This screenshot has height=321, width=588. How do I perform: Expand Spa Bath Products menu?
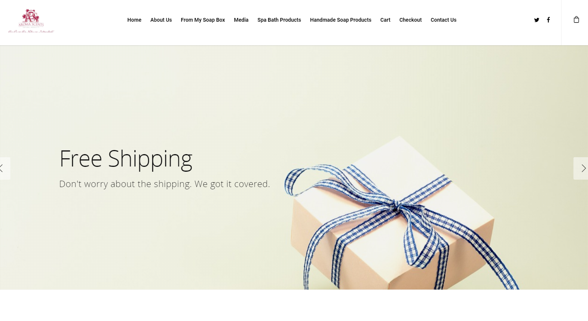[279, 20]
